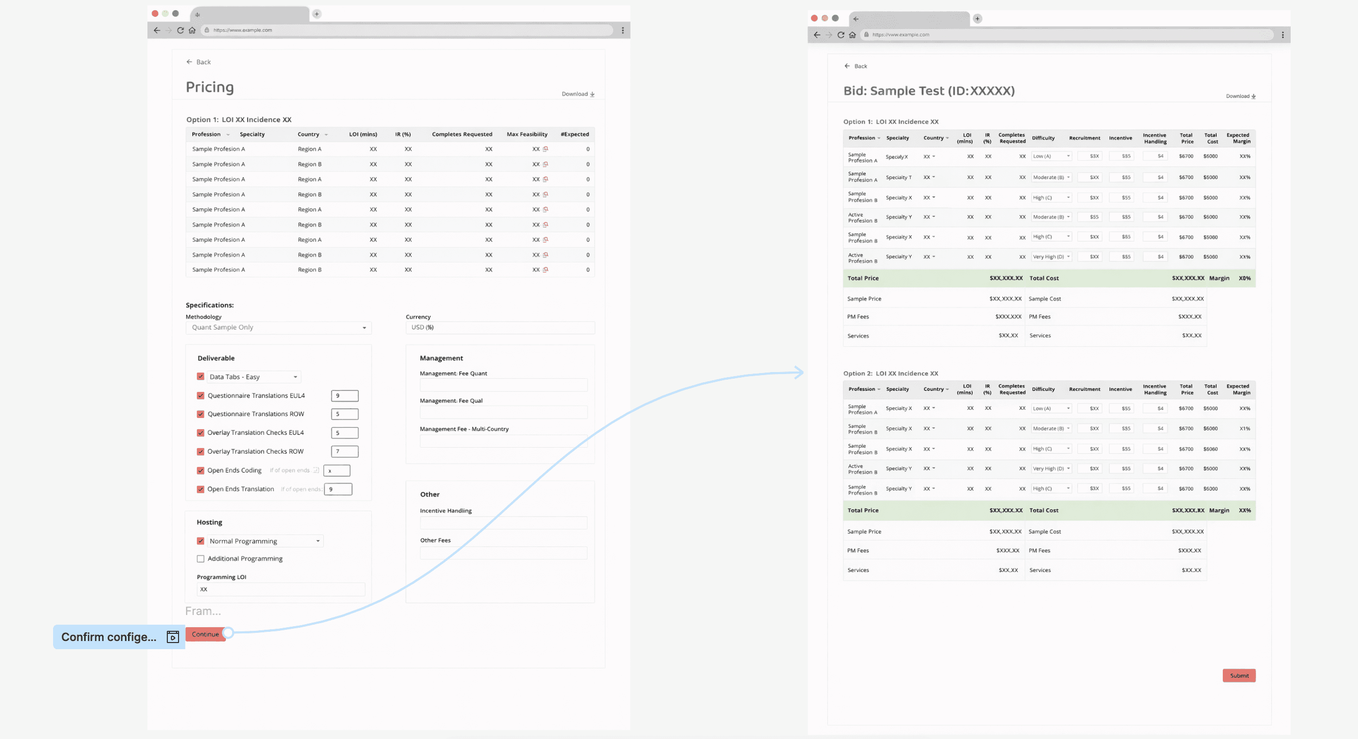Viewport: 1358px width, 739px height.
Task: Click the red feasibility icon in first table row
Action: [x=545, y=149]
